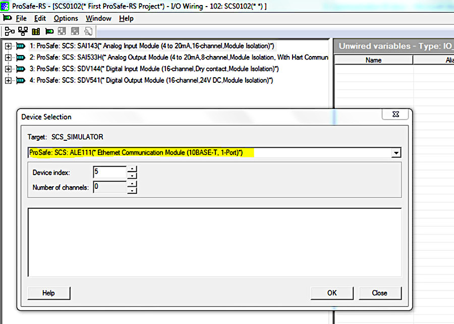This screenshot has width=454, height=324.
Task: Expand the SAI533H Analog Output Module node
Action: click(x=8, y=58)
